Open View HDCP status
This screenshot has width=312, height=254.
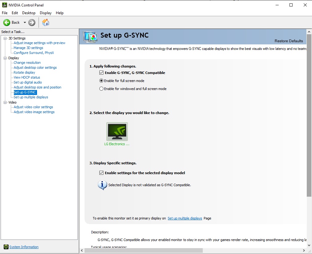click(x=27, y=77)
